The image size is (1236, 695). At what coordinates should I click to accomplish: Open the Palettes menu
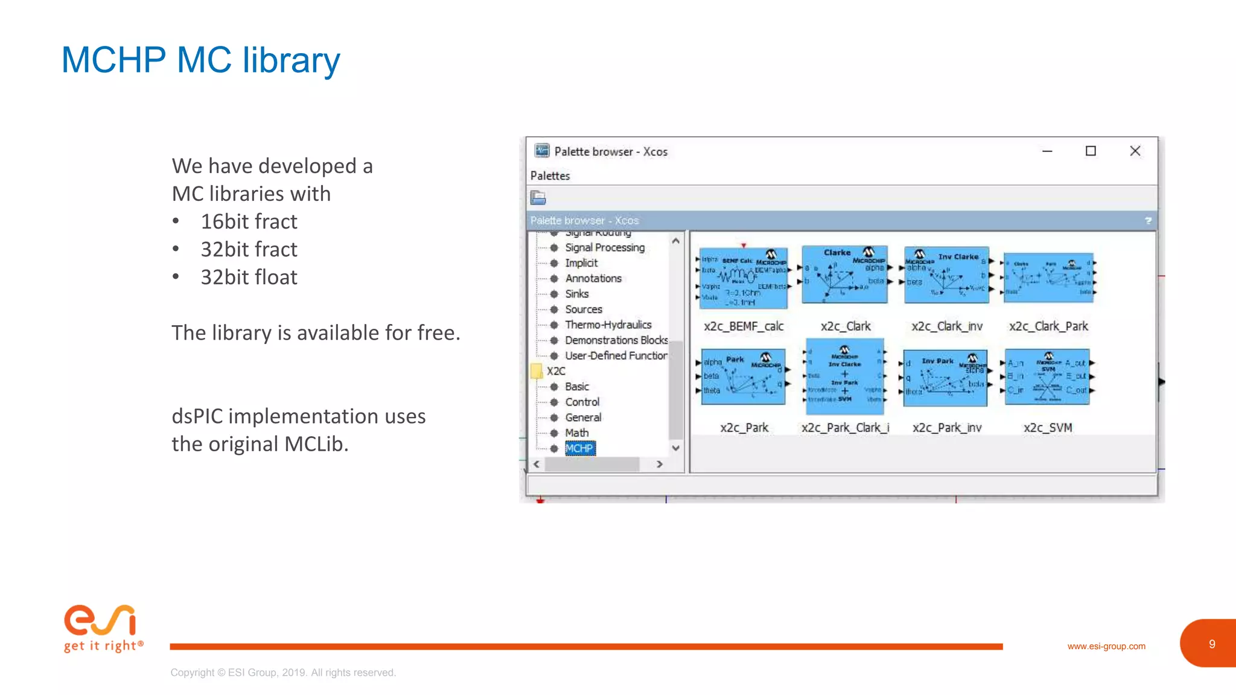point(550,176)
